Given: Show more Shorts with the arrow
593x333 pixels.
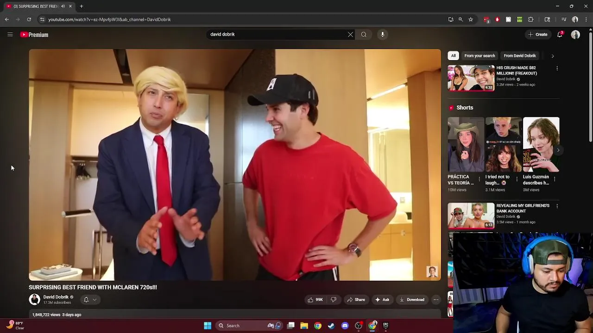Looking at the screenshot, I should click(558, 150).
